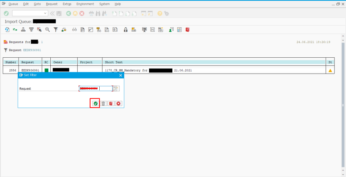Screen dimensions: 346x177
Task: Click the Create New Session window icon
Action: click(144, 13)
